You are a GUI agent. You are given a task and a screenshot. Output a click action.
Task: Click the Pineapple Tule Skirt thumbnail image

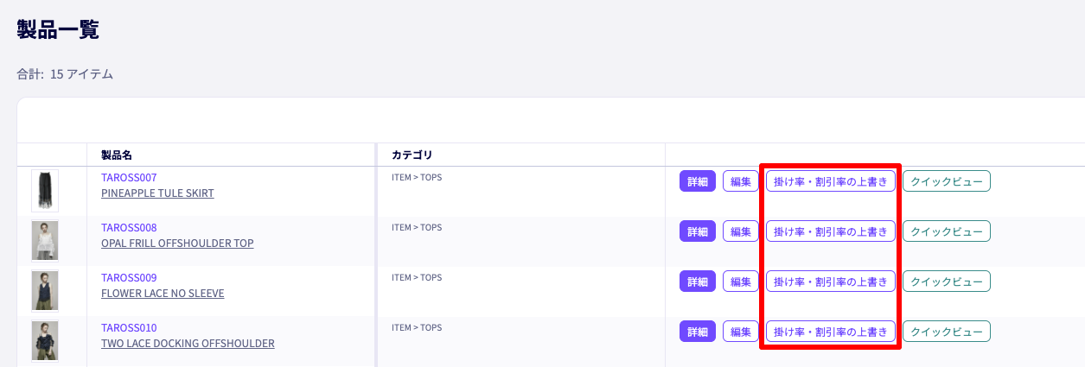pyautogui.click(x=45, y=191)
